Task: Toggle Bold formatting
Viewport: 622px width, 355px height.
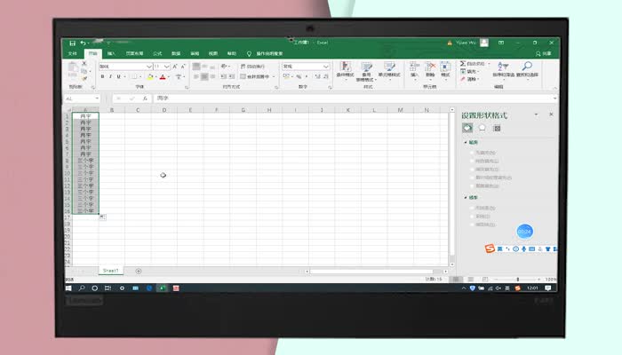Action: click(x=102, y=76)
